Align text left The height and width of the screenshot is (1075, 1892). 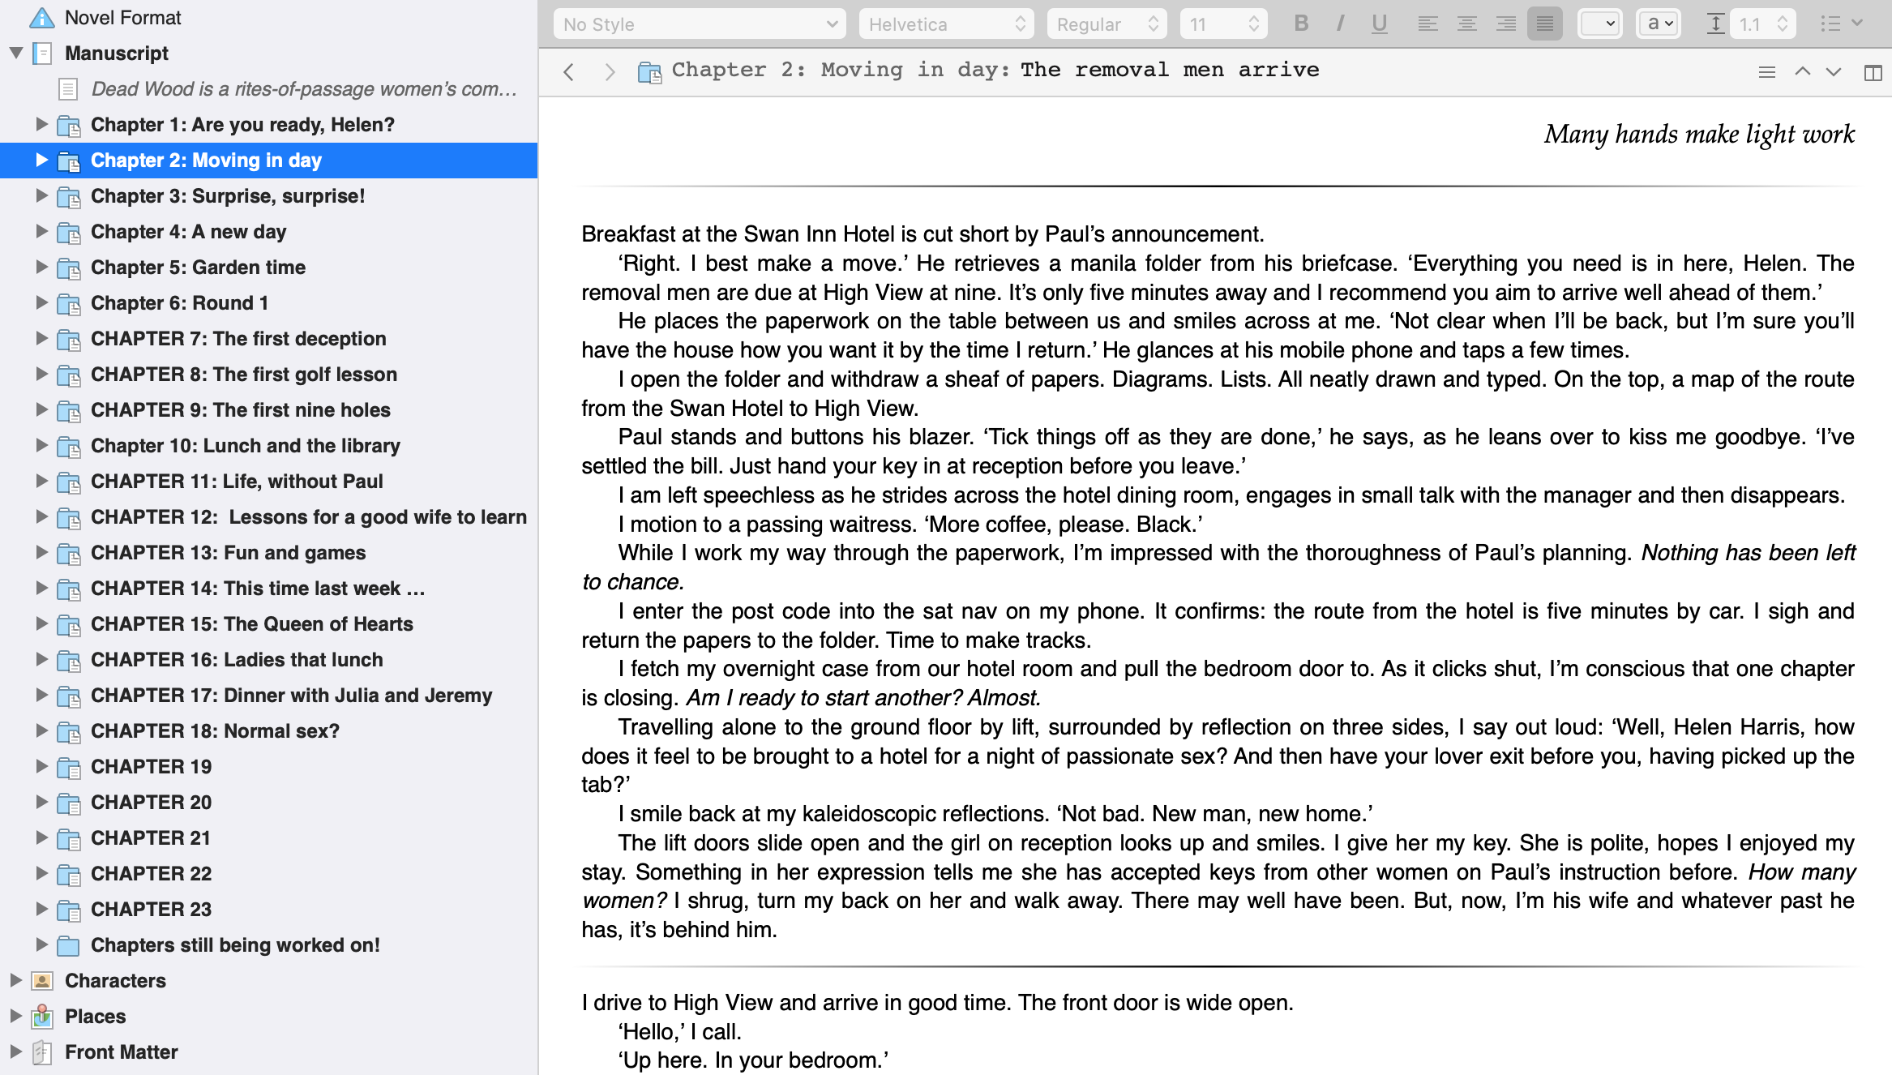1428,24
